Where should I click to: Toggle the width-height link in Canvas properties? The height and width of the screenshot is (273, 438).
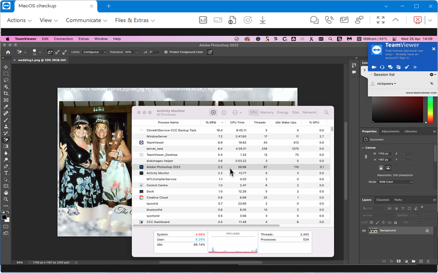[366, 156]
